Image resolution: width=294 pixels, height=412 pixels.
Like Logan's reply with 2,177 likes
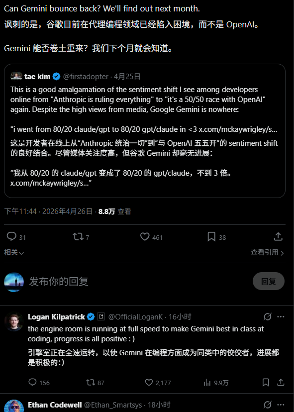pyautogui.click(x=149, y=382)
